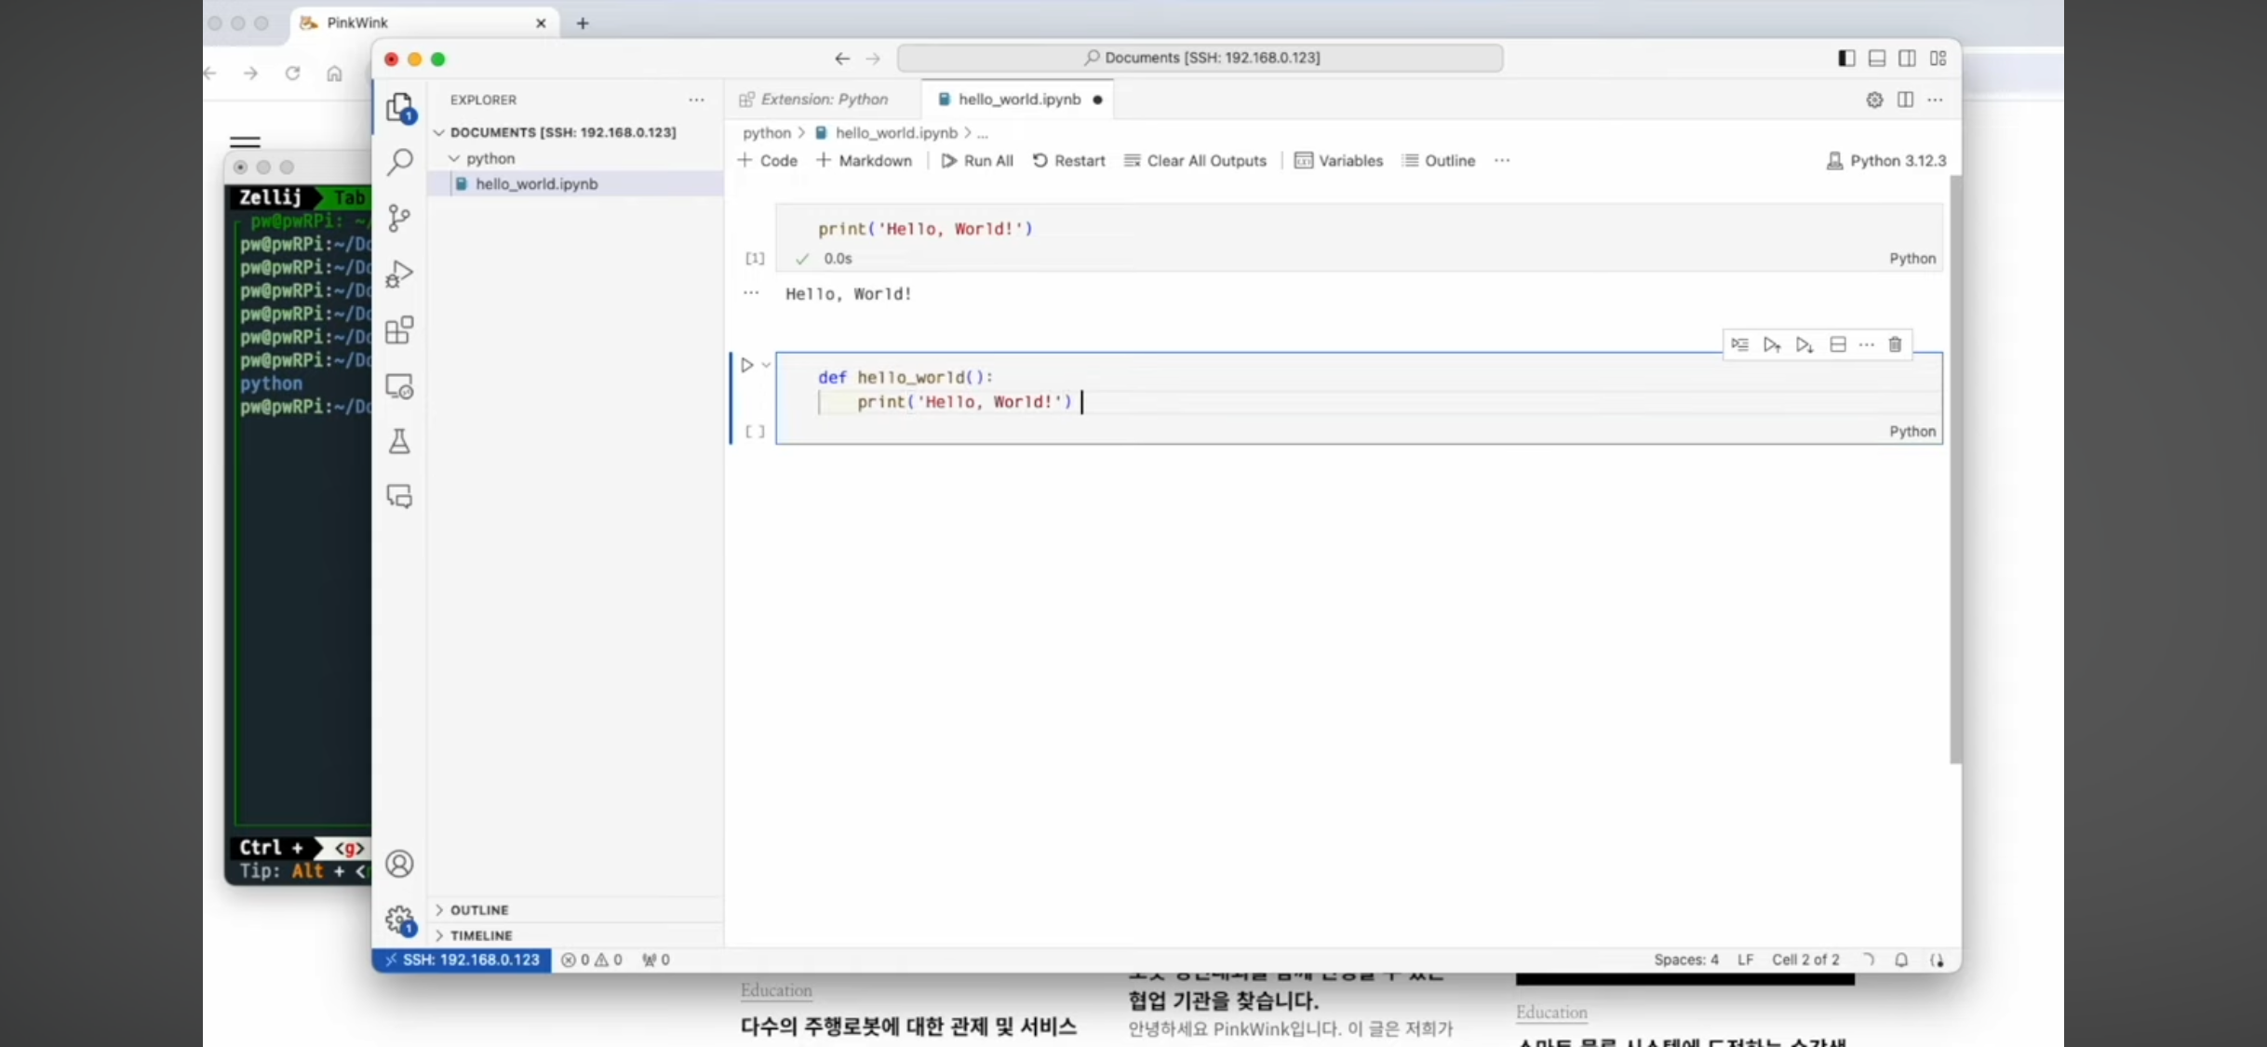Click Clear All Outputs
Viewport: 2267px width, 1047px height.
(1195, 161)
